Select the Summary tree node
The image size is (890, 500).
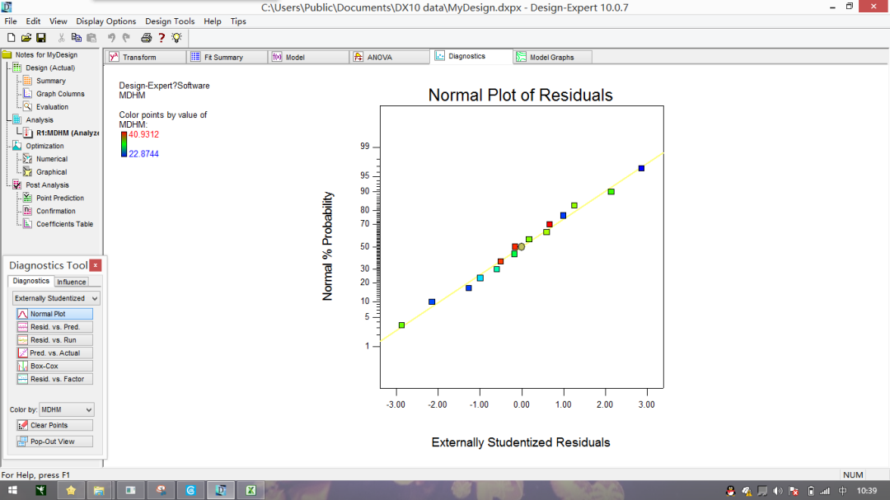tap(51, 82)
